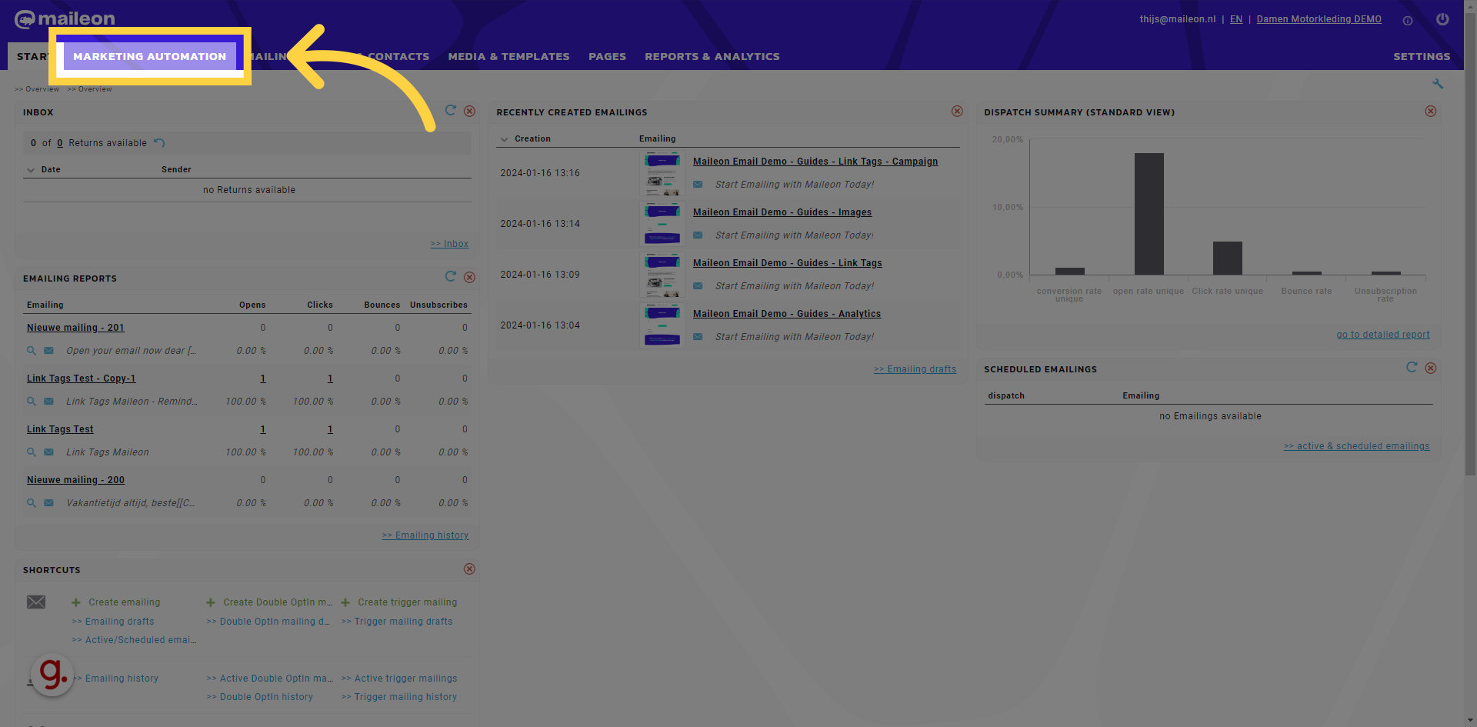Open the Emailing history link under reports
Image resolution: width=1477 pixels, height=727 pixels.
click(x=425, y=535)
